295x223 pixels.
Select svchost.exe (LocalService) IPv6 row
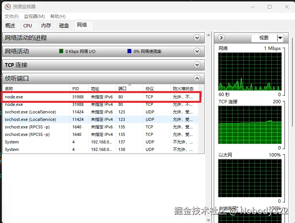(x=100, y=112)
